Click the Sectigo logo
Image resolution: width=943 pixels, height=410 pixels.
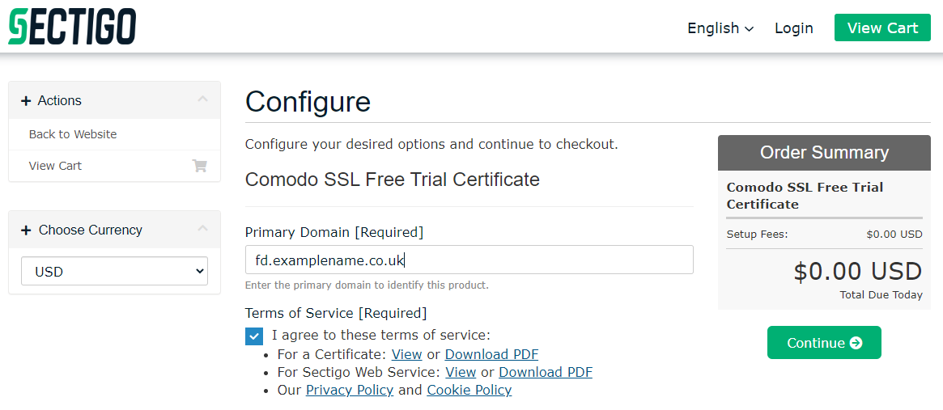tap(72, 27)
